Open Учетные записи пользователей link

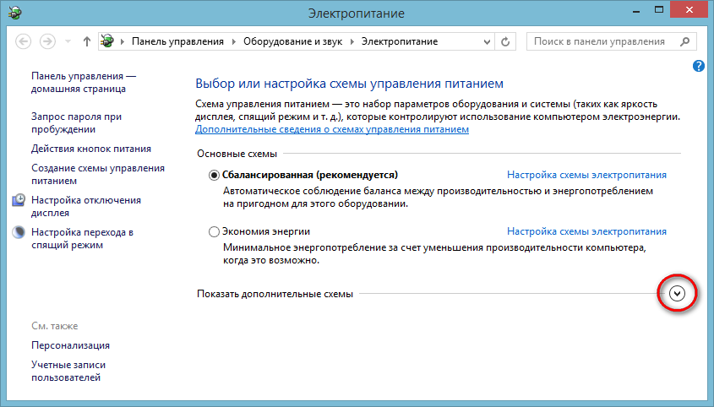pos(68,371)
